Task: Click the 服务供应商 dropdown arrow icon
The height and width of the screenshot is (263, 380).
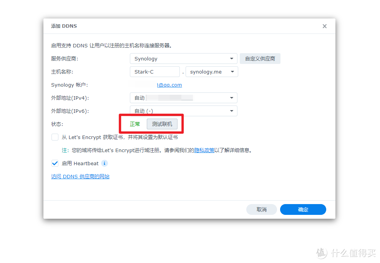Action: (x=232, y=59)
